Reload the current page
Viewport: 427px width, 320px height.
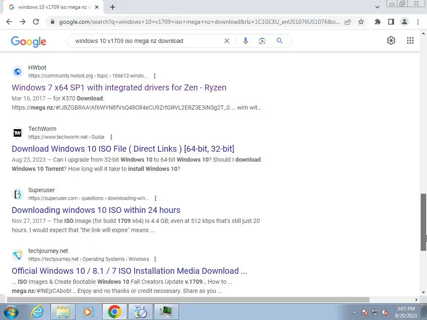click(x=36, y=22)
